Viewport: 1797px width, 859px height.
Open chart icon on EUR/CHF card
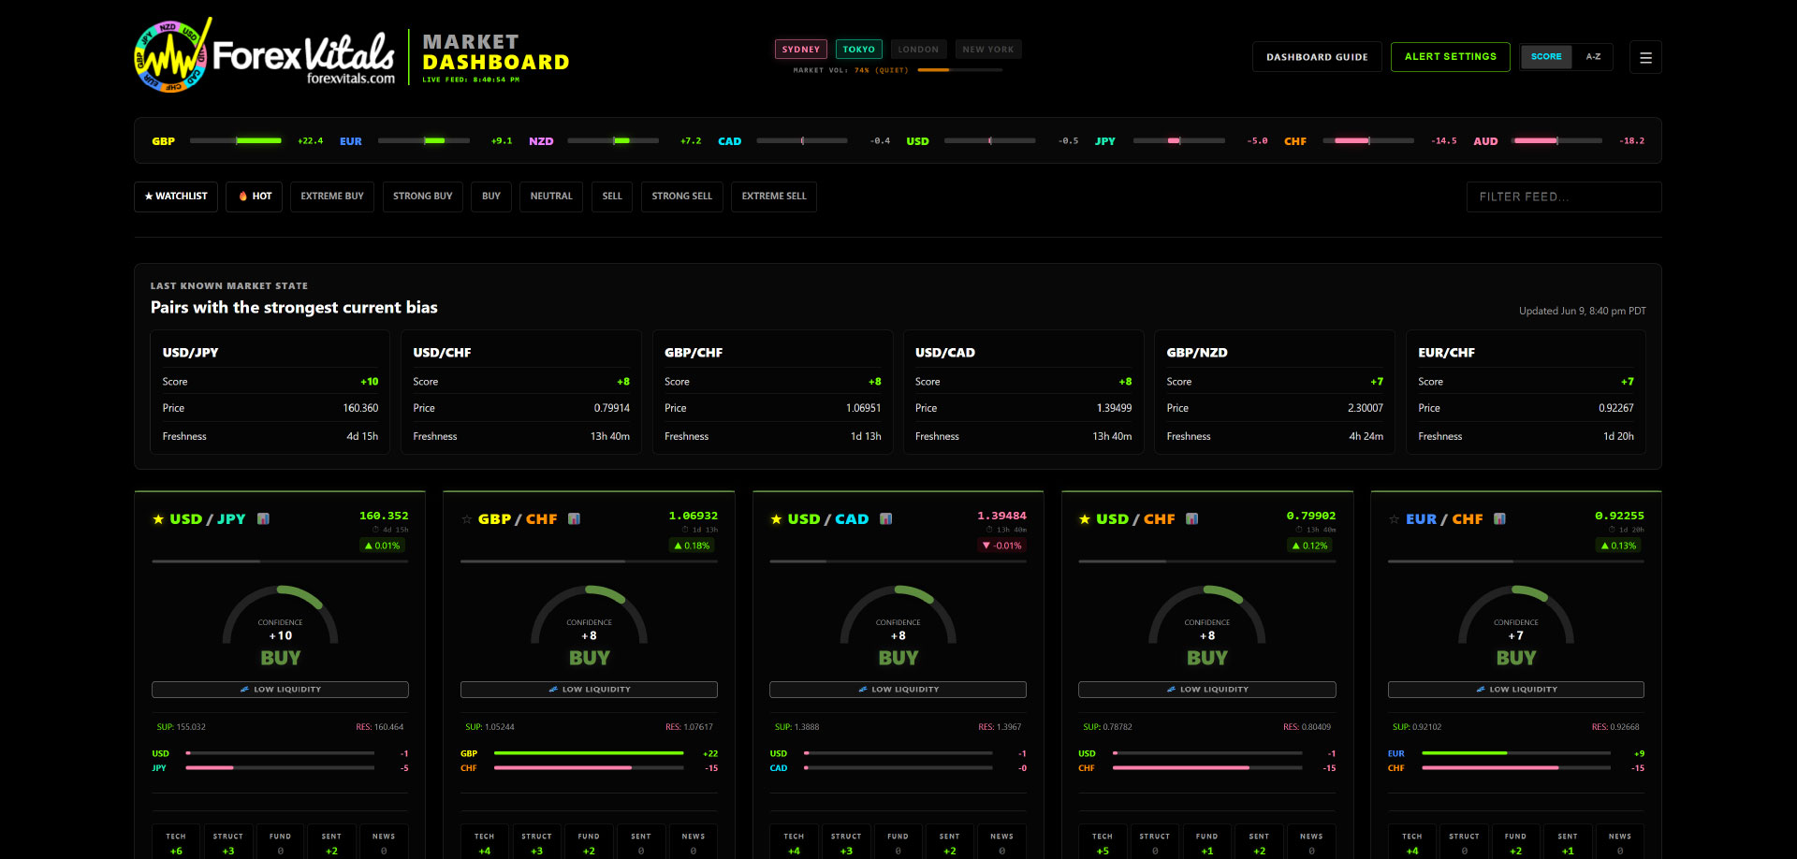[x=1499, y=518]
